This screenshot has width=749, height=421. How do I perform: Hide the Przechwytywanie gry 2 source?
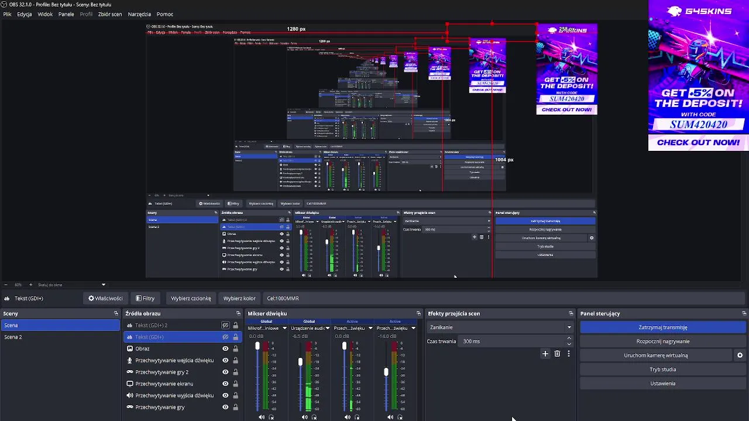(225, 372)
